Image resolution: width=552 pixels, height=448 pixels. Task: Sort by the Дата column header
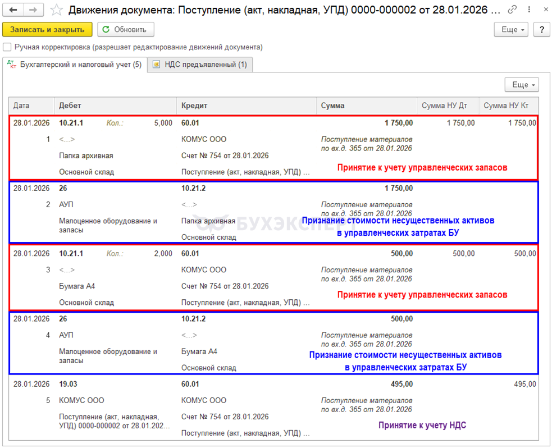tap(31, 106)
